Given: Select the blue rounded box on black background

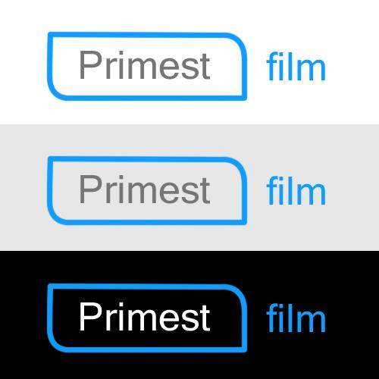Looking at the screenshot, I should click(147, 318).
